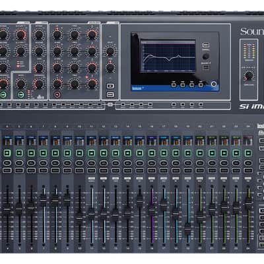Click the rotary encoder right of touchscreen

click(x=205, y=57)
